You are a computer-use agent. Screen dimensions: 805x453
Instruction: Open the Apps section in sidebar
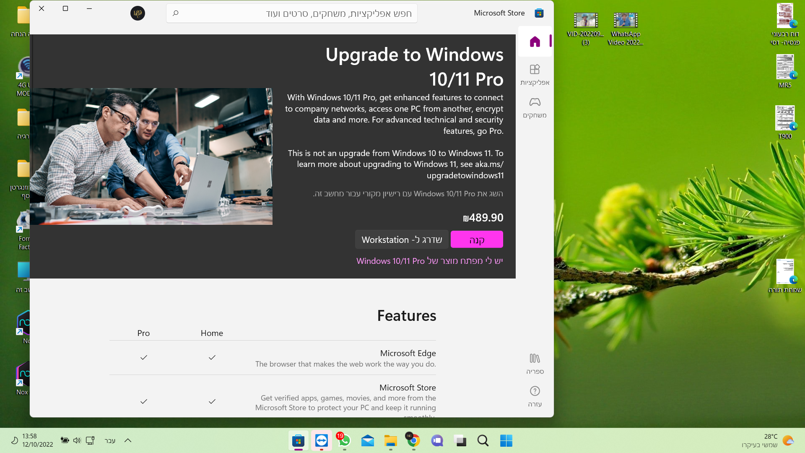click(x=535, y=75)
